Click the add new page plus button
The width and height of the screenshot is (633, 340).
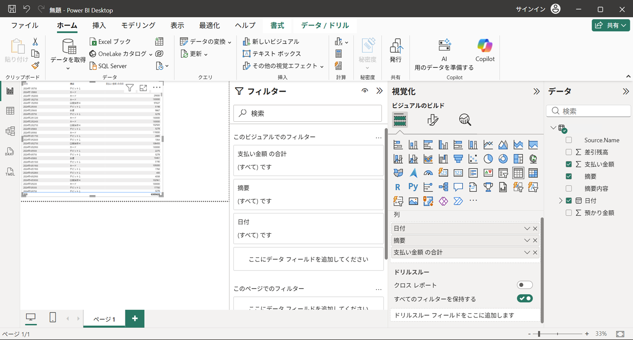point(134,318)
